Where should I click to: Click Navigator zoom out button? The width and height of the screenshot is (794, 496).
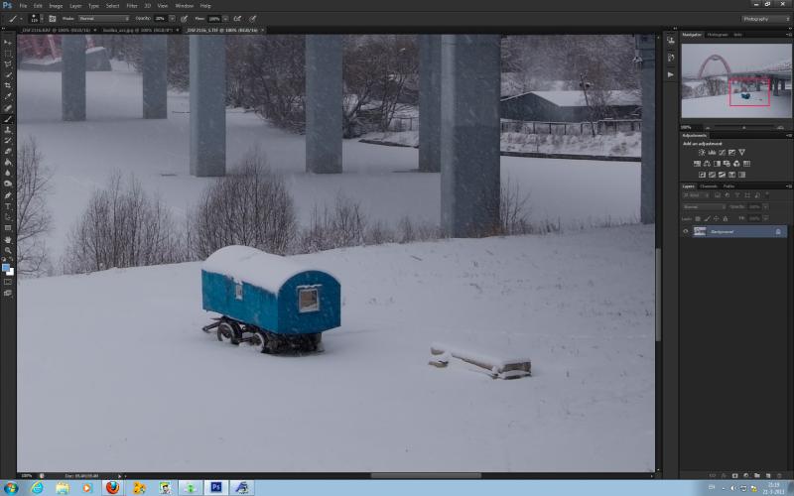point(708,128)
